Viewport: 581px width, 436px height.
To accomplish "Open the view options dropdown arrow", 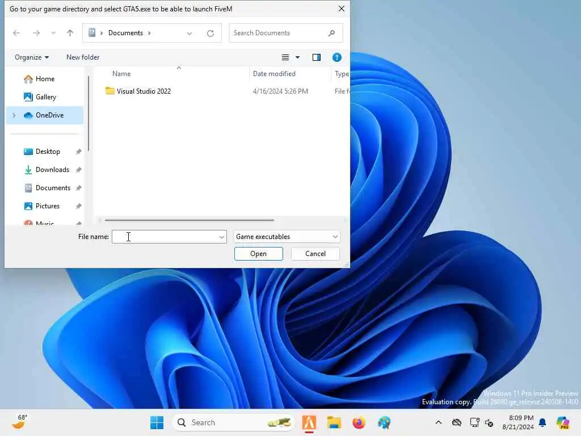I will click(x=297, y=57).
